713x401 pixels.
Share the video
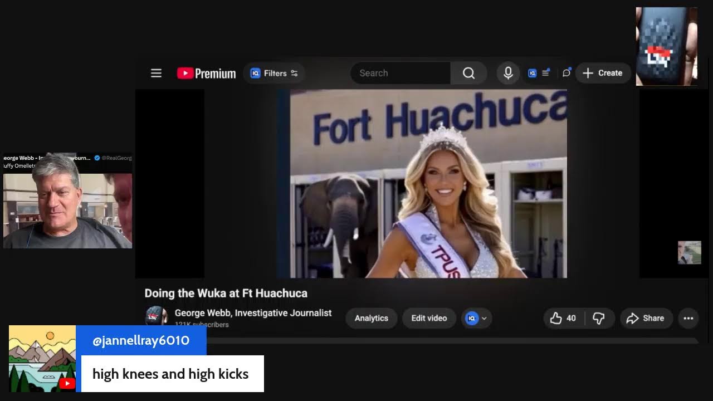pos(646,318)
